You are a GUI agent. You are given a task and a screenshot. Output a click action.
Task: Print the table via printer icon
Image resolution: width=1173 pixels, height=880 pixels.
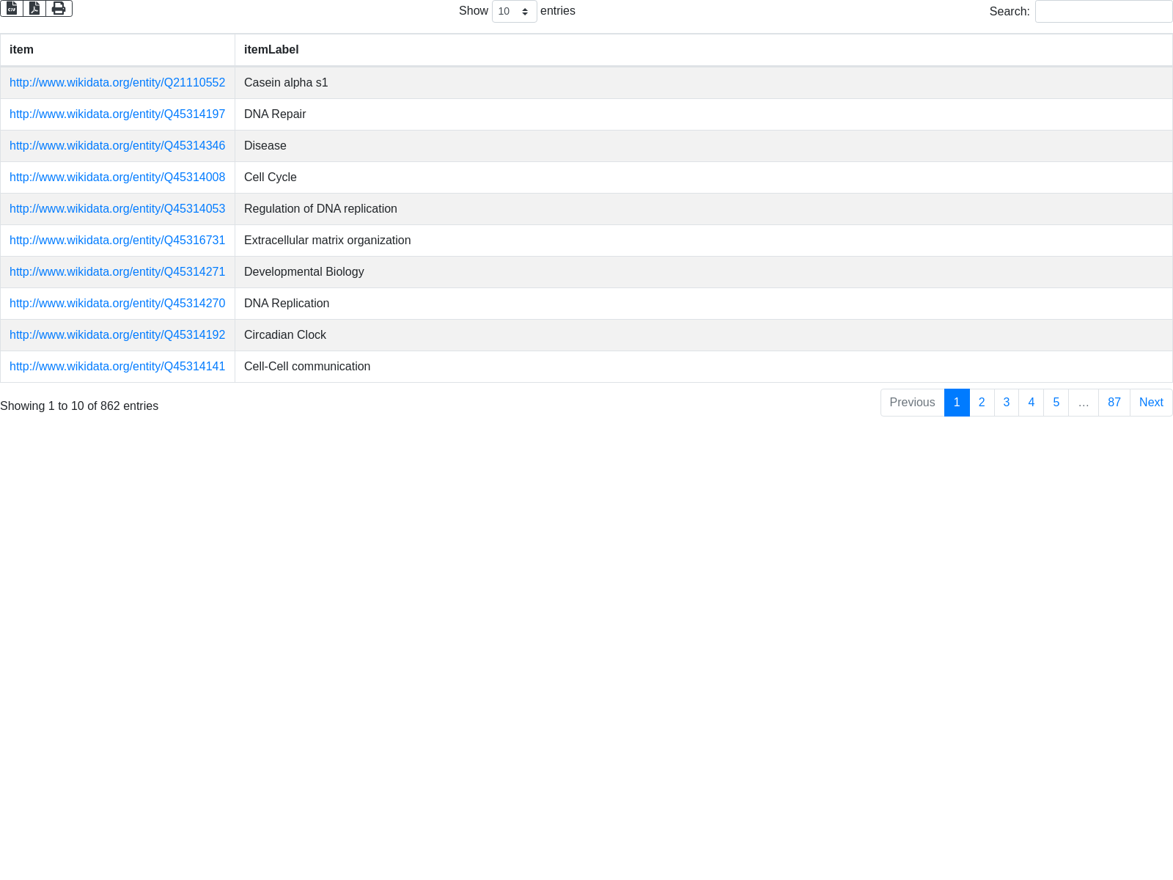pyautogui.click(x=59, y=8)
